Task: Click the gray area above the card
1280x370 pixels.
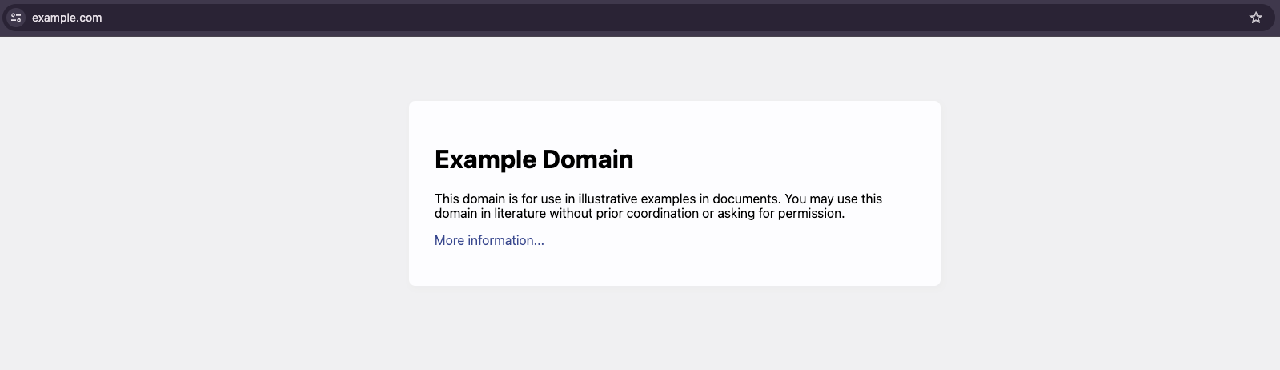Action: [x=674, y=68]
